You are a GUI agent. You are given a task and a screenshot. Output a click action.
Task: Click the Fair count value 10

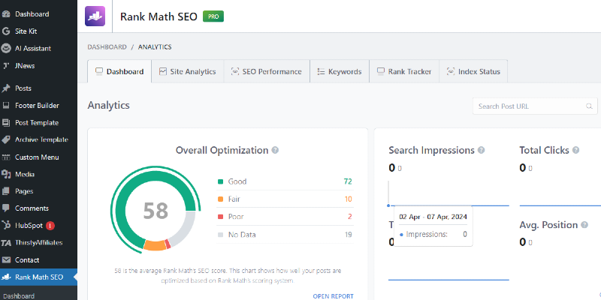click(348, 199)
